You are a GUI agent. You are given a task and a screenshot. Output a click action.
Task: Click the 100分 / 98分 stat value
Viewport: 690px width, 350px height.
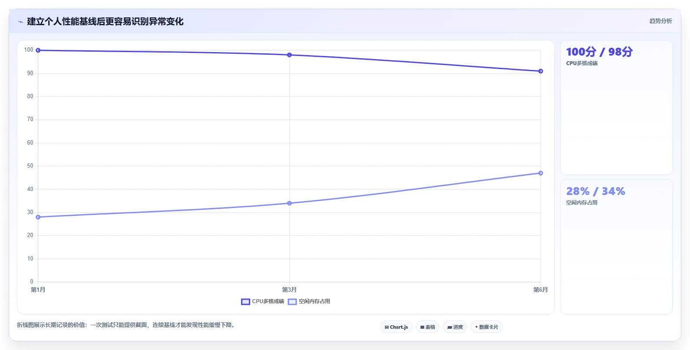click(599, 52)
